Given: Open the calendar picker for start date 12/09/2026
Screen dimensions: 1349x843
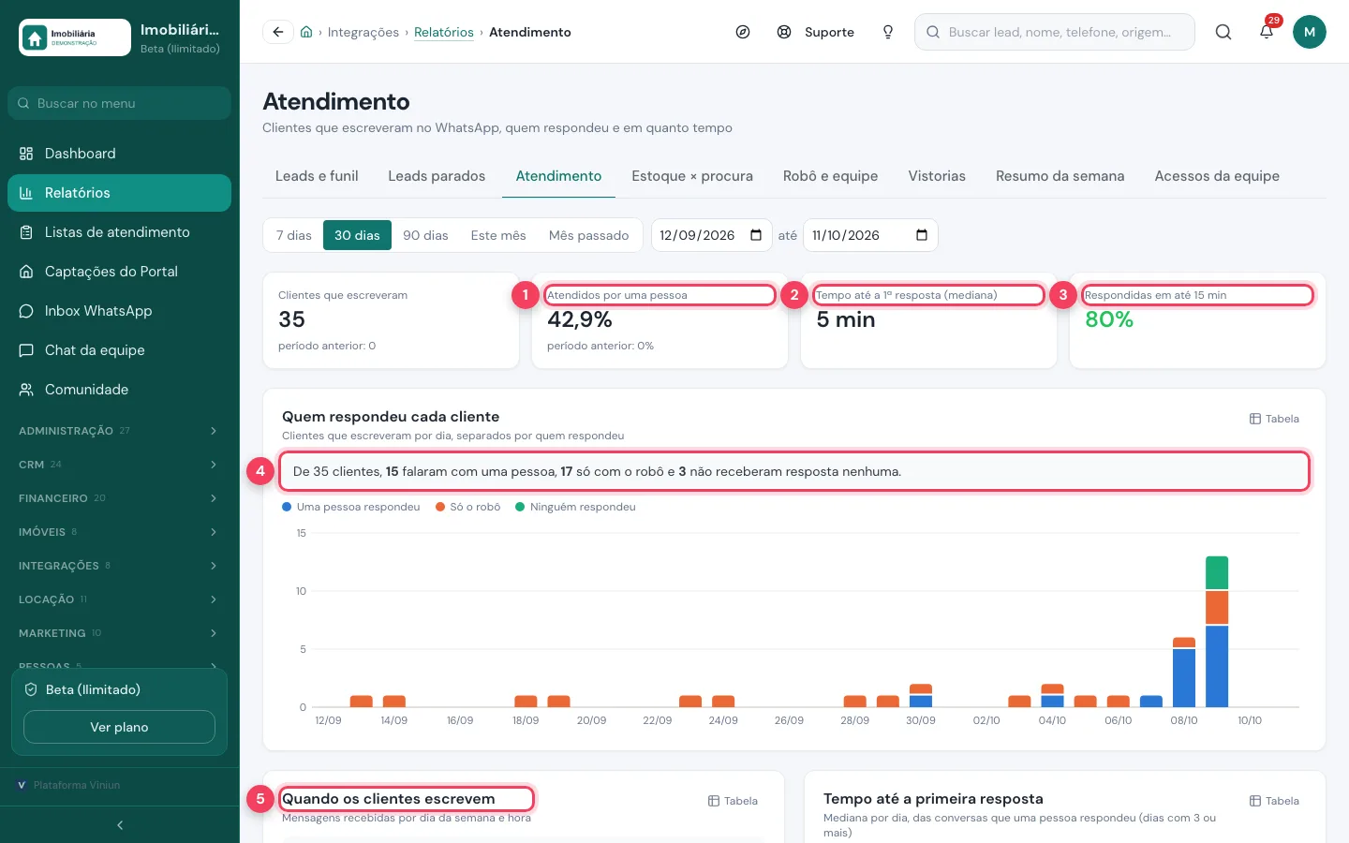Looking at the screenshot, I should 756,235.
